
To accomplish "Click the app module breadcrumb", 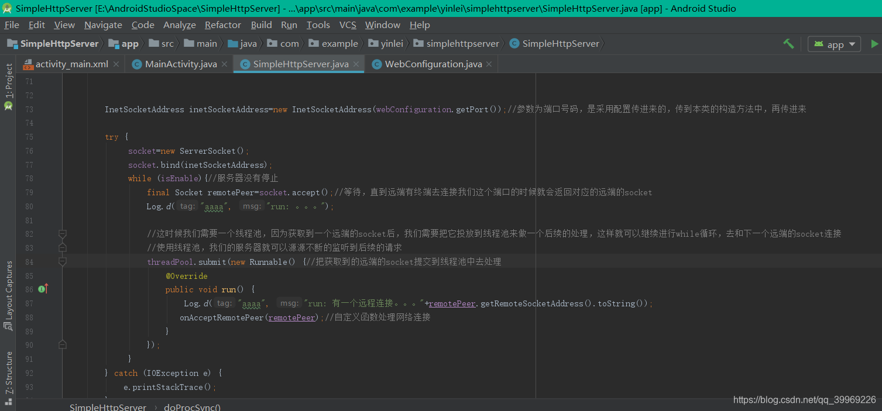I will [x=123, y=44].
